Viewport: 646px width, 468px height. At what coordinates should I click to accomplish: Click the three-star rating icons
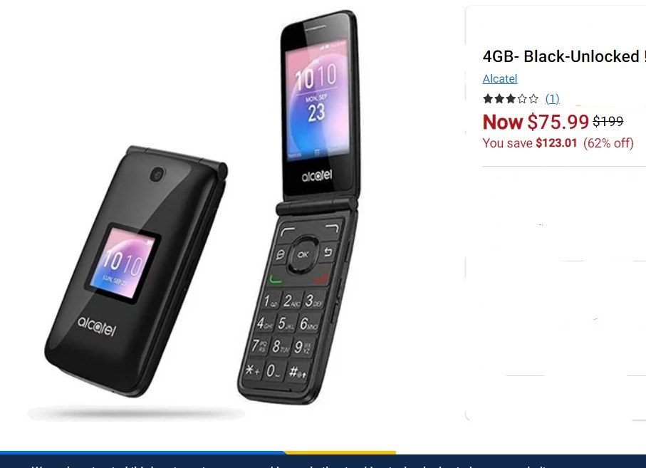click(x=511, y=98)
